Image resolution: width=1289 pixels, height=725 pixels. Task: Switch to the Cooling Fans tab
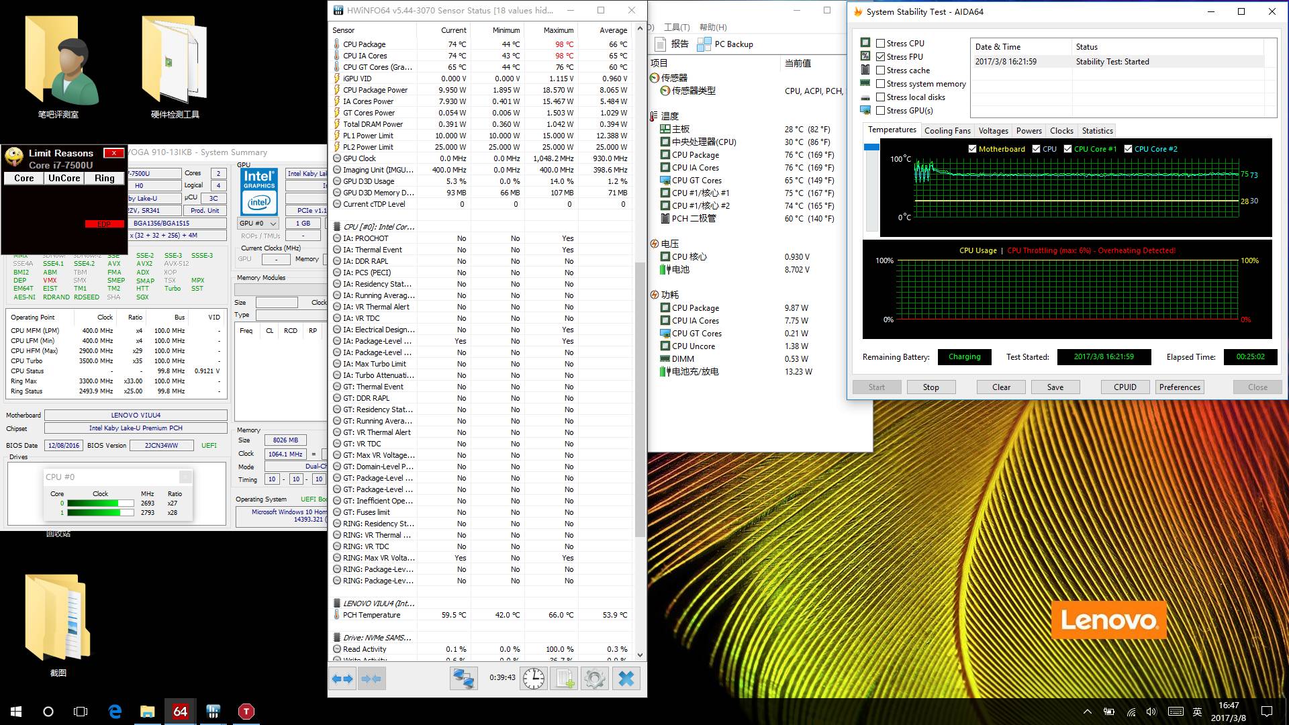(947, 131)
